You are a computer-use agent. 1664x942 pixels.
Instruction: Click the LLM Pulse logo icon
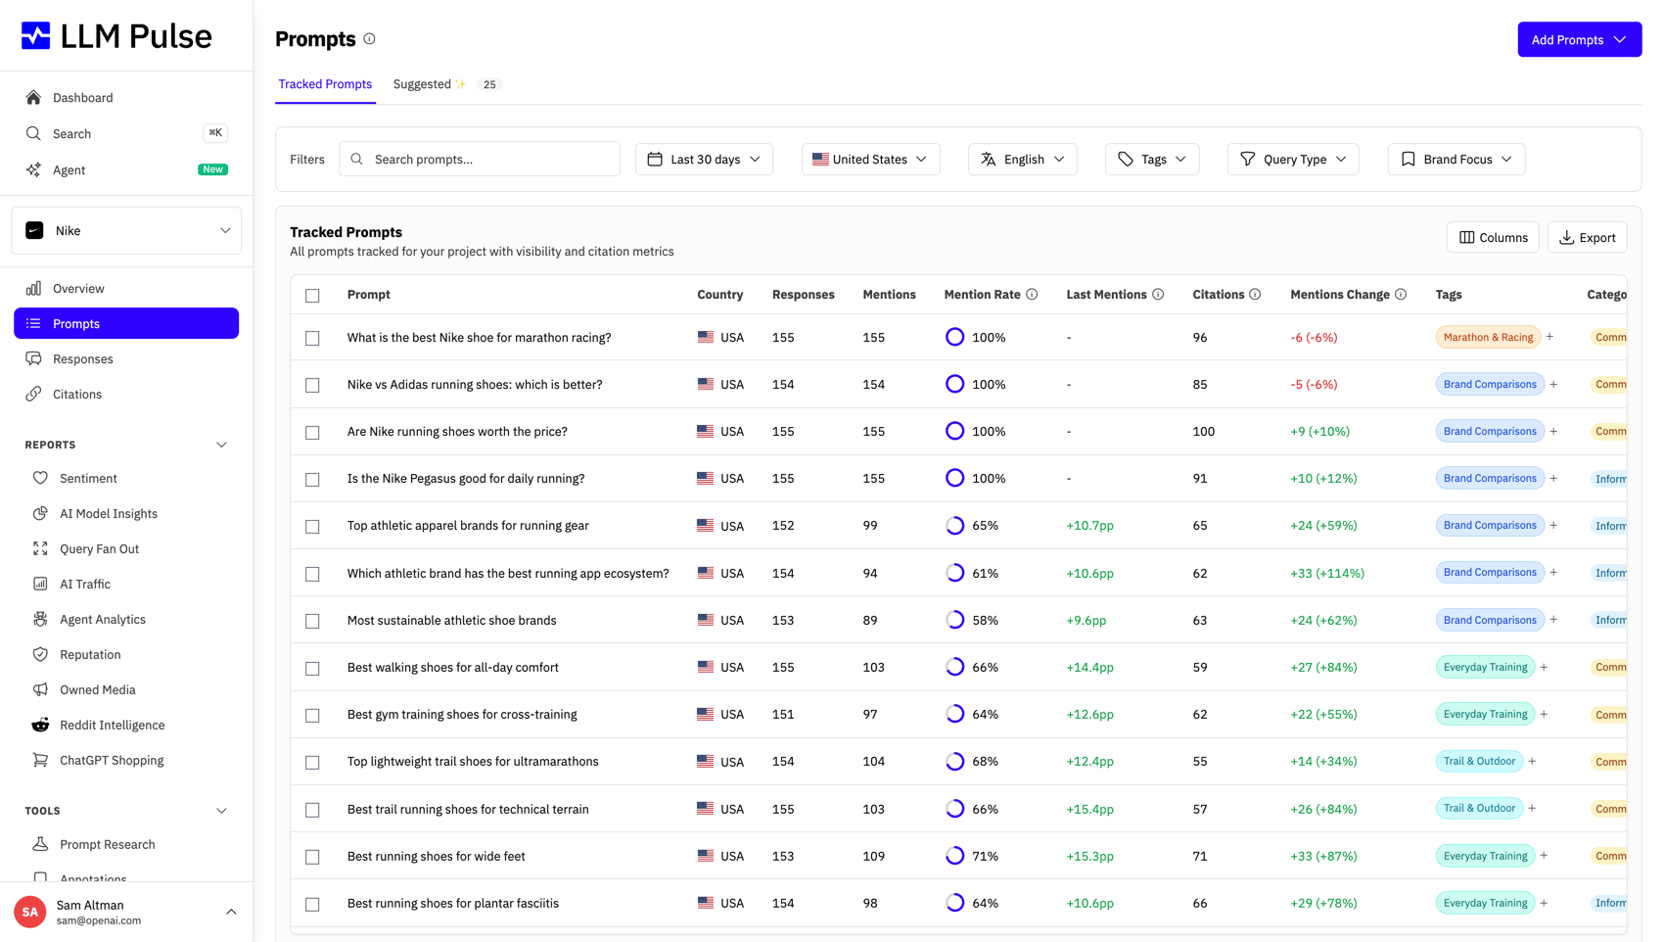[36, 36]
